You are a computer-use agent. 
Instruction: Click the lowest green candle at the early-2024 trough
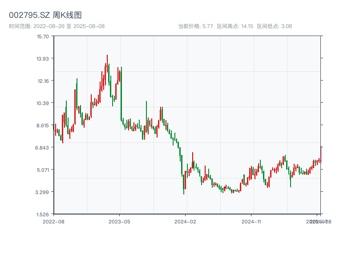point(184,184)
